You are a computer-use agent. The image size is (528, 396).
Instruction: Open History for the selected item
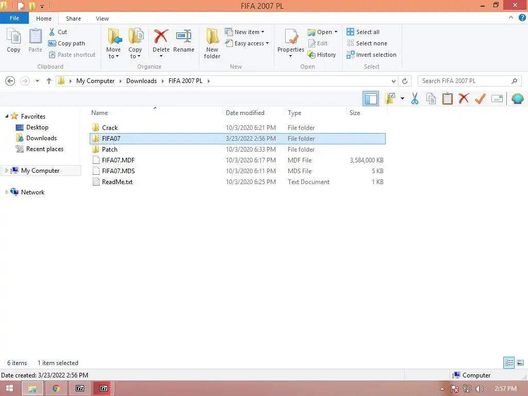[x=322, y=55]
